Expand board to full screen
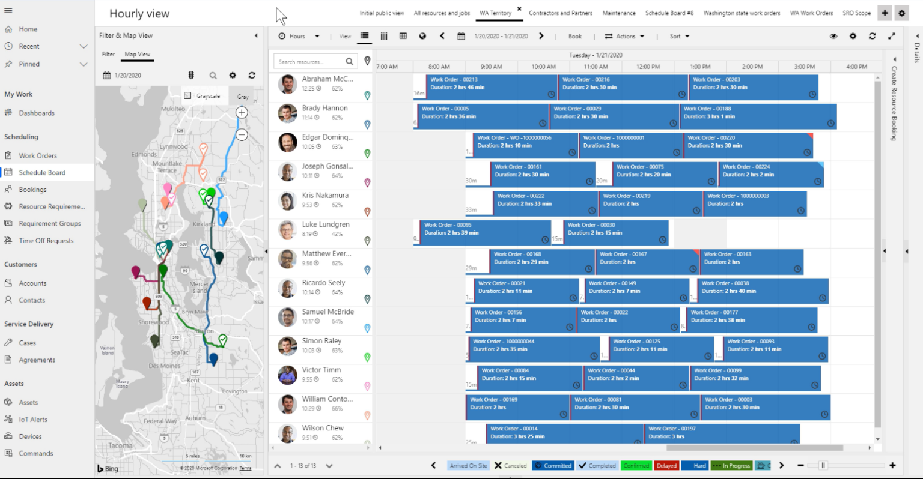 point(892,36)
